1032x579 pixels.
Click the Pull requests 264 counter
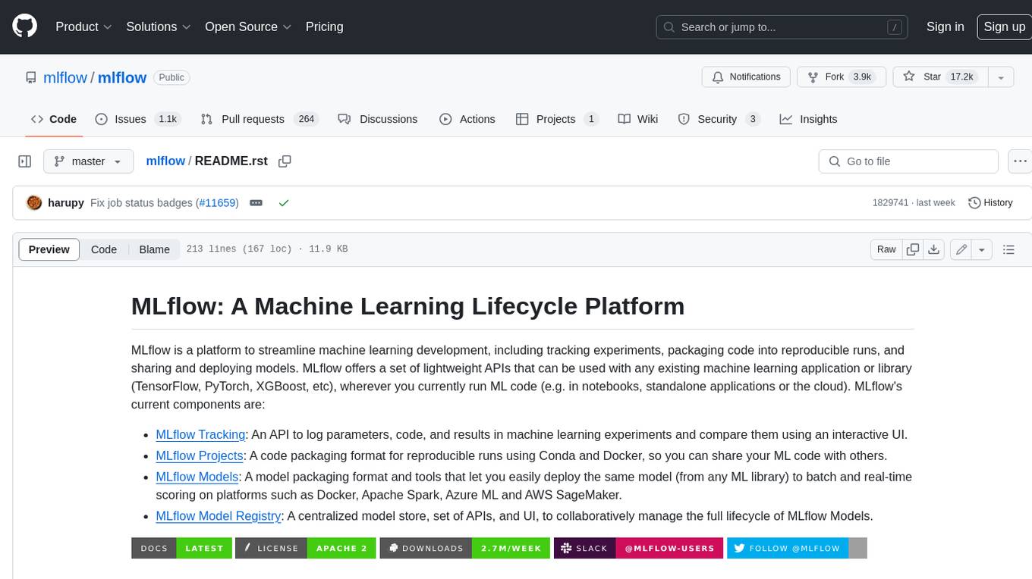(307, 119)
